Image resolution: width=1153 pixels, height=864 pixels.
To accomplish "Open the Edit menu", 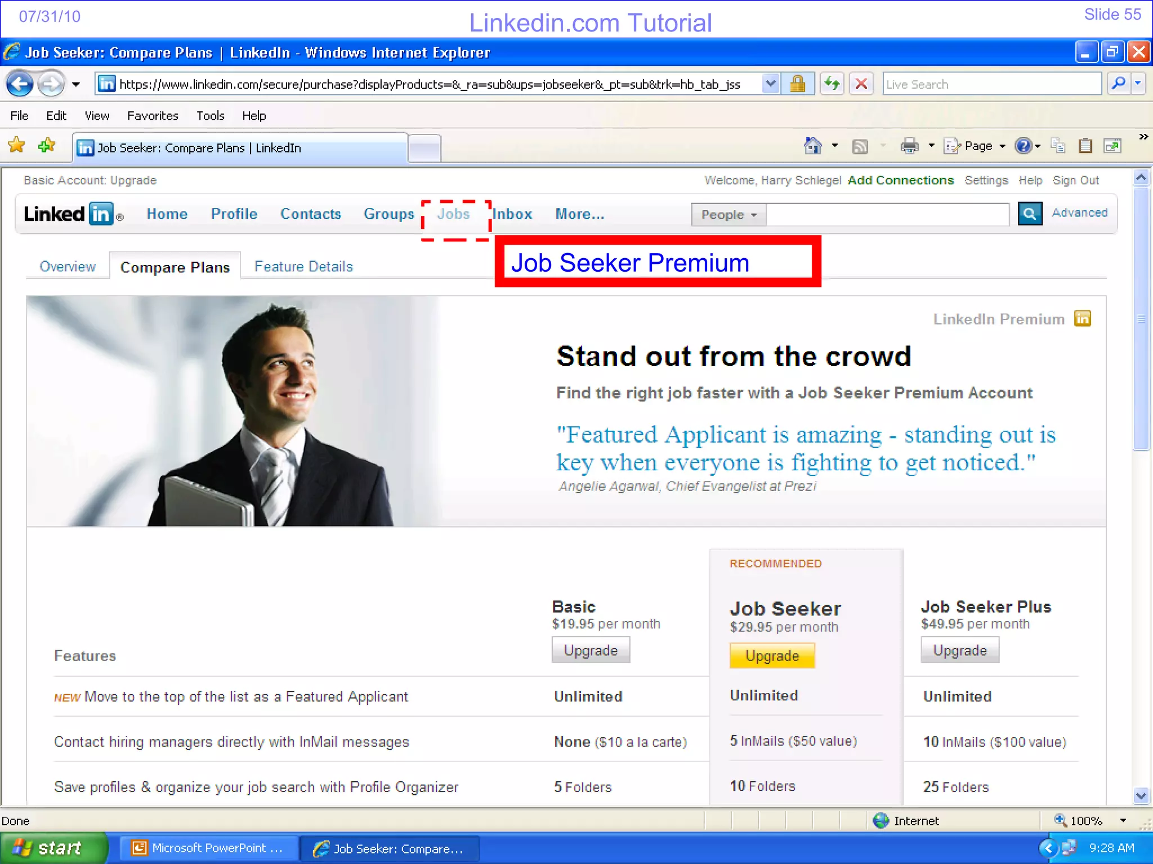I will 56,116.
